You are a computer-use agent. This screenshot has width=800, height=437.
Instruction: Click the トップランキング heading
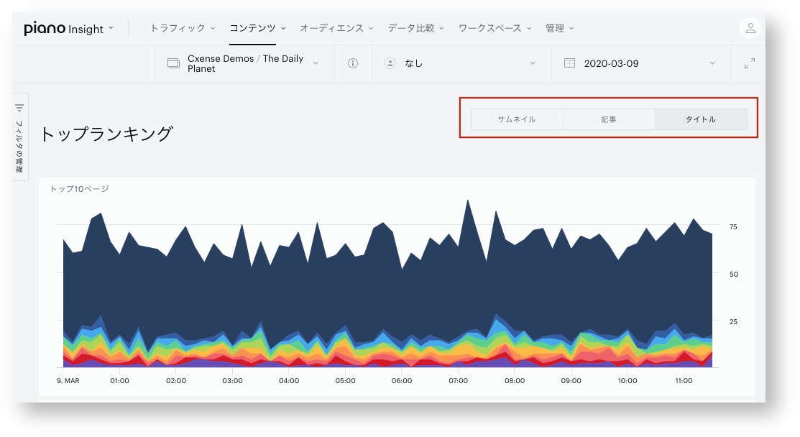pos(106,134)
